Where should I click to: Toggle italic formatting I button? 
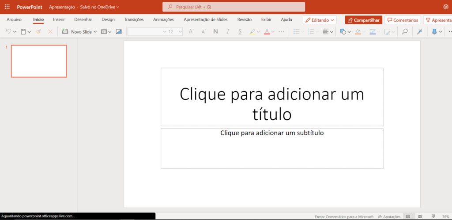pyautogui.click(x=228, y=32)
